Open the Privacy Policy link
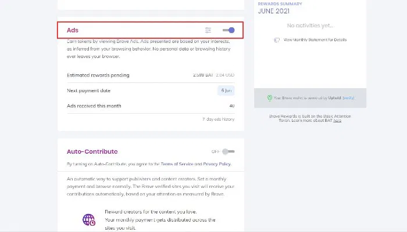The image size is (407, 232). point(216,164)
